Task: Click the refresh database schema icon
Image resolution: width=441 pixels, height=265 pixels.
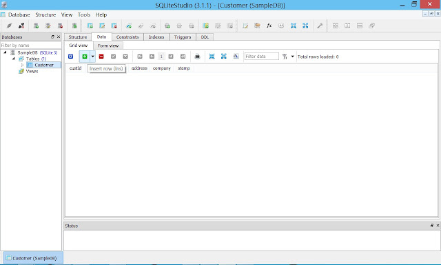Action: 74,26
